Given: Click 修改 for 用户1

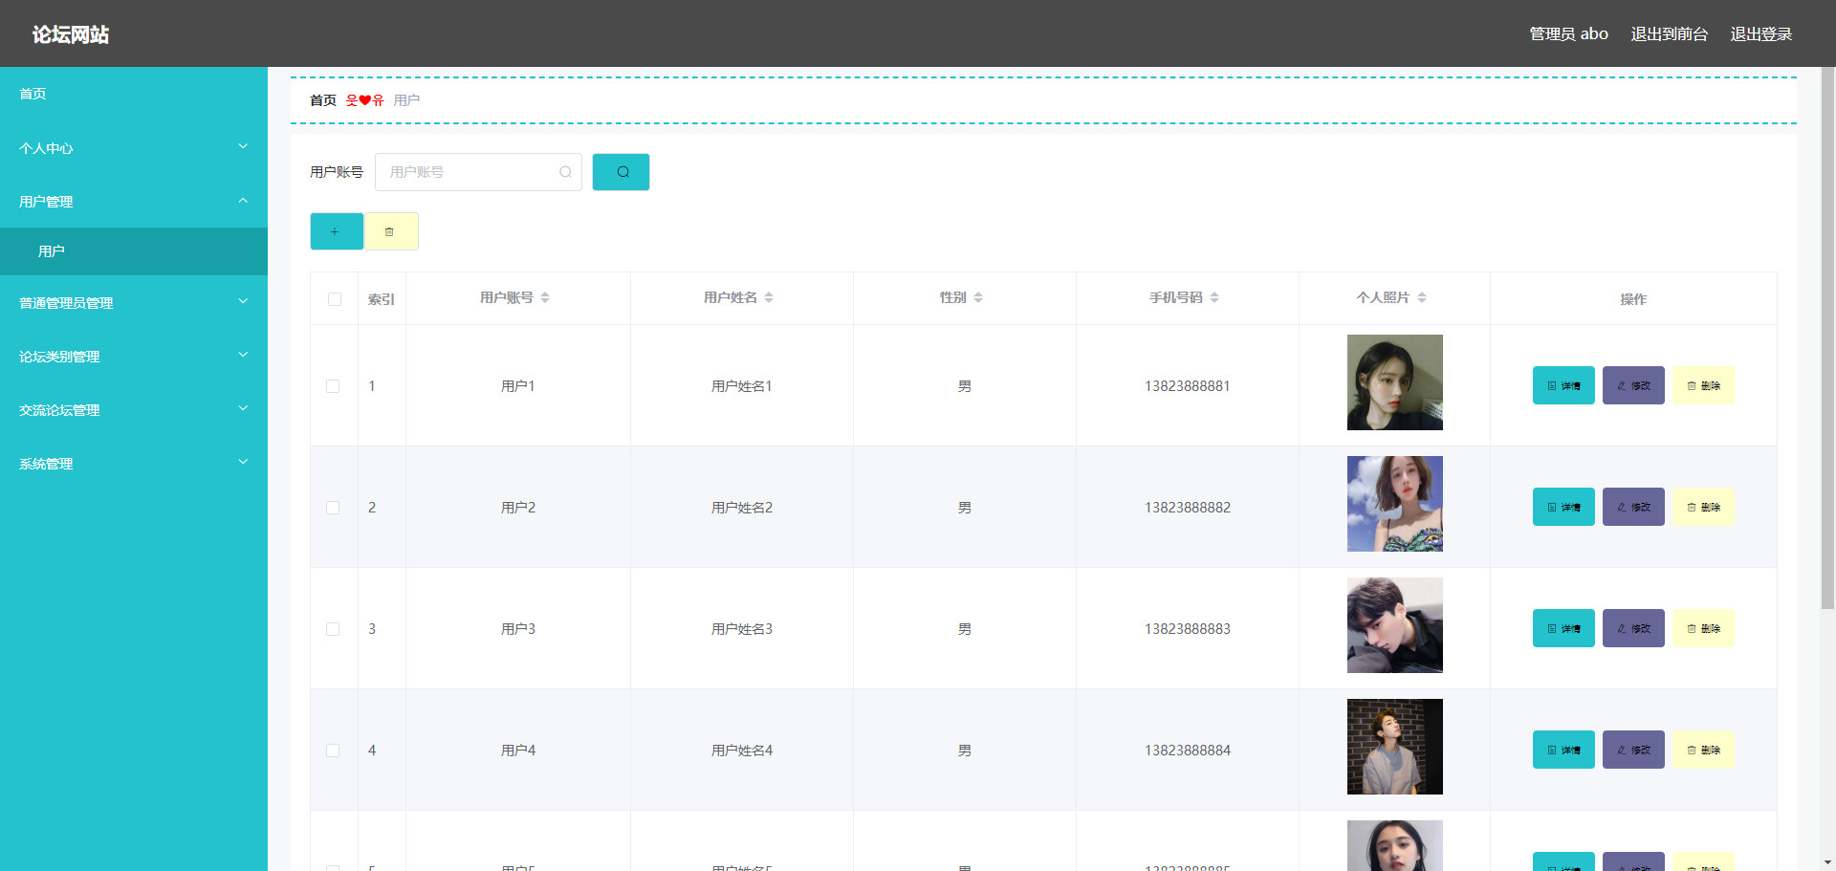Looking at the screenshot, I should tap(1633, 385).
